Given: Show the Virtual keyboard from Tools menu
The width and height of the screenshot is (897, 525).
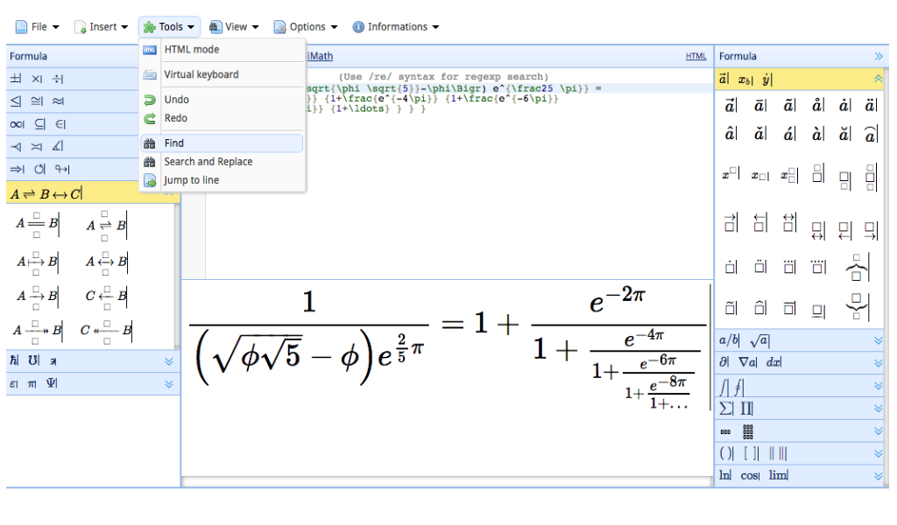Looking at the screenshot, I should click(201, 75).
